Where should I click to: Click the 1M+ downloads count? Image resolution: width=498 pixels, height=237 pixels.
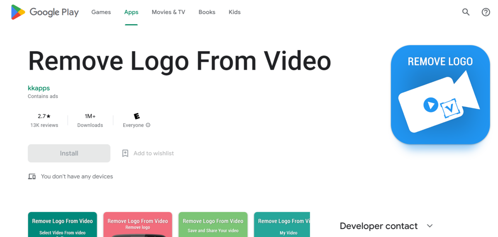click(90, 116)
